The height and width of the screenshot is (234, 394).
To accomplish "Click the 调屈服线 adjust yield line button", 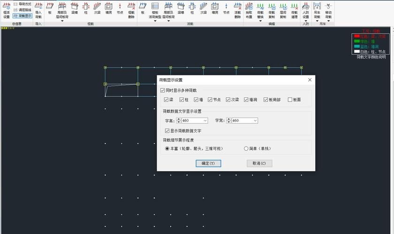I will click(23, 10).
